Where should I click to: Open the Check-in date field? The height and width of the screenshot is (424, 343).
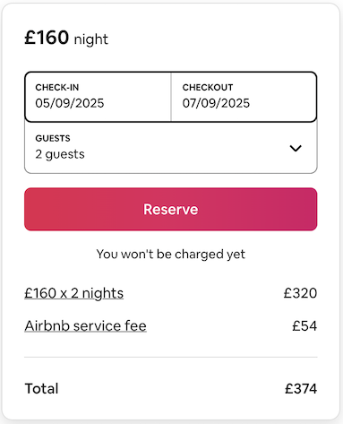pos(98,97)
